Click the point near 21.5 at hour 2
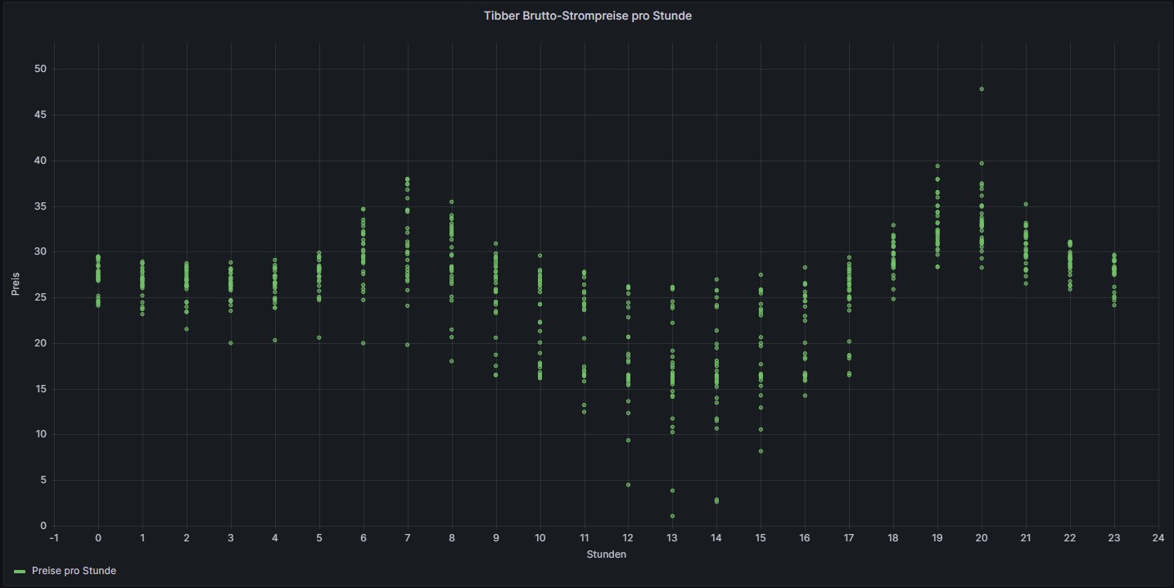The height and width of the screenshot is (588, 1174). click(187, 329)
